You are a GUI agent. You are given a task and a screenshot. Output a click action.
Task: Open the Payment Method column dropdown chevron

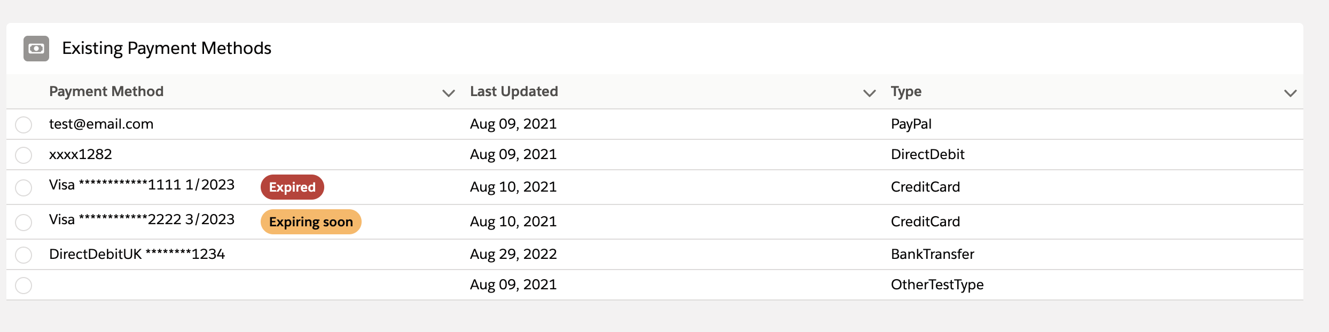[x=449, y=93]
